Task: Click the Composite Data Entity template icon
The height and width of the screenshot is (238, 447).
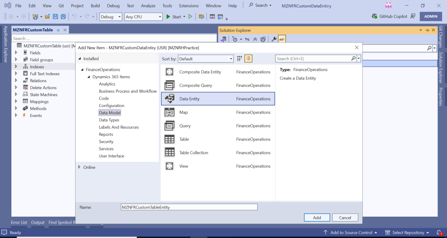Action: coord(170,72)
